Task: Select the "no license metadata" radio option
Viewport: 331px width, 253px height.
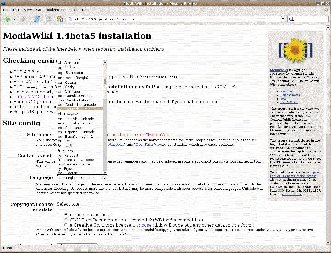Action: [x=66, y=215]
